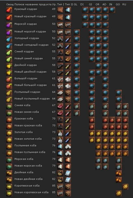Click the IN seed icon for Красная коба
This screenshot has height=198, width=133.
click(112, 120)
